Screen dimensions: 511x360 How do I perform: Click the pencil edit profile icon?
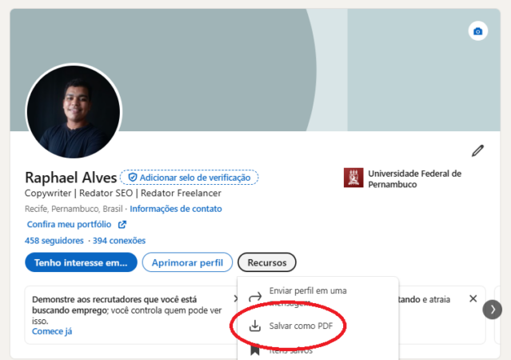tap(477, 150)
